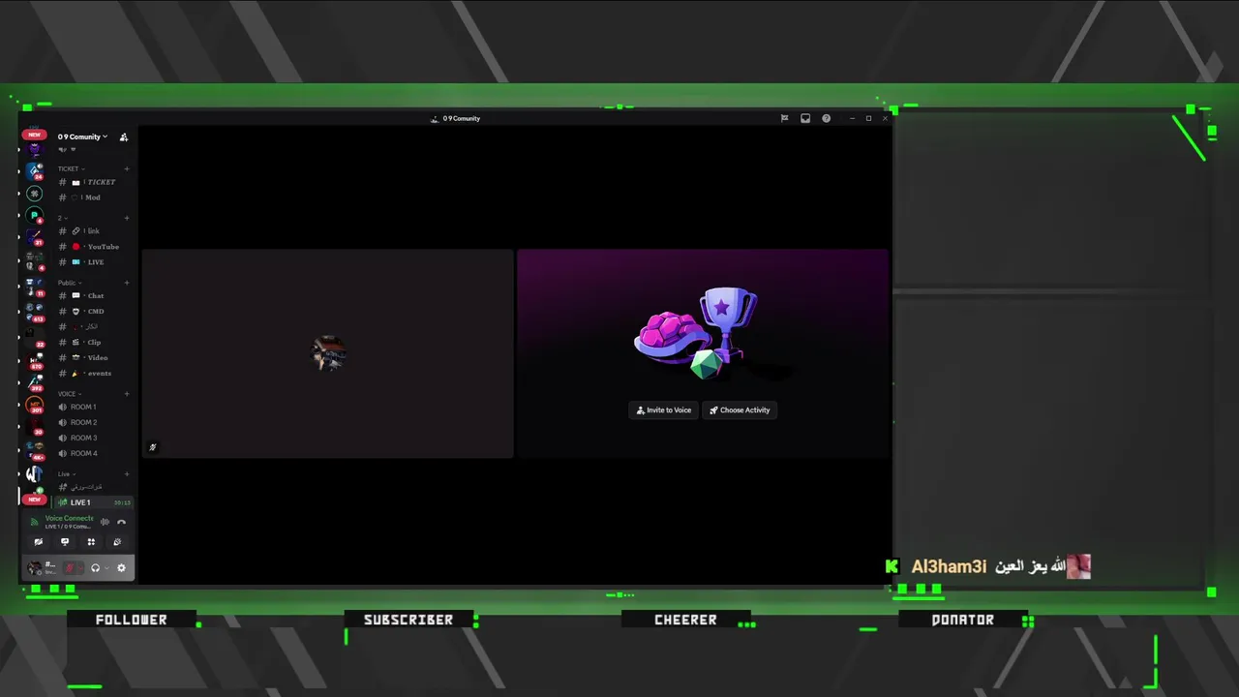
Task: Open server icon with 613 badge
Action: coord(35,311)
